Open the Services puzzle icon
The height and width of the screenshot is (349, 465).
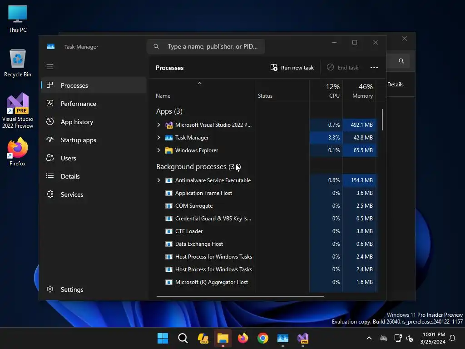[50, 194]
